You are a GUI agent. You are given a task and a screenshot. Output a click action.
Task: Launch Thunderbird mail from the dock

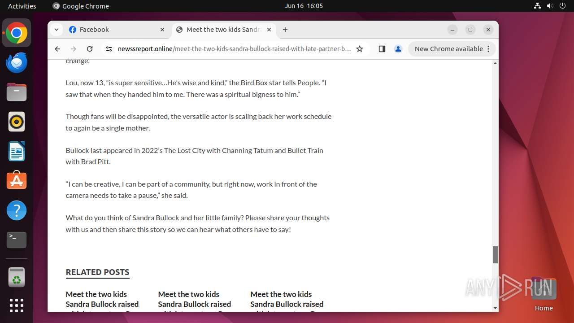tap(17, 63)
